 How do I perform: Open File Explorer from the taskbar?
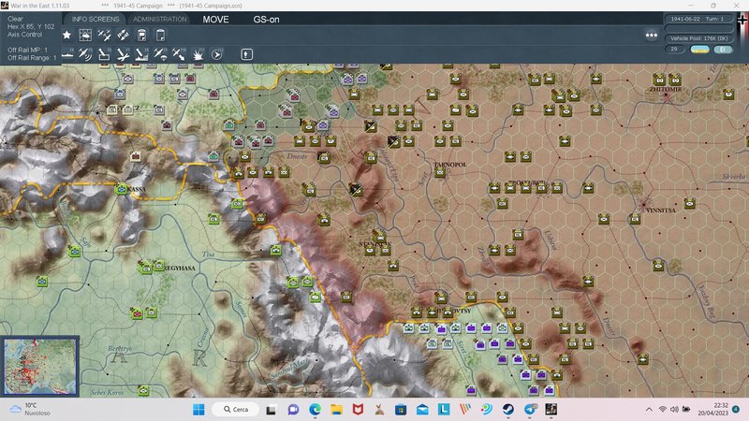[x=336, y=410]
